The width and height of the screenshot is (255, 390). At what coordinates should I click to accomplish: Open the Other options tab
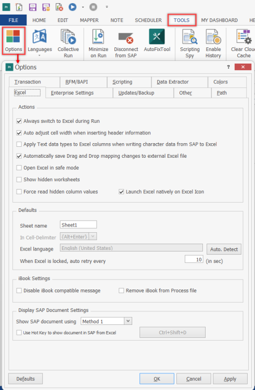(x=193, y=93)
